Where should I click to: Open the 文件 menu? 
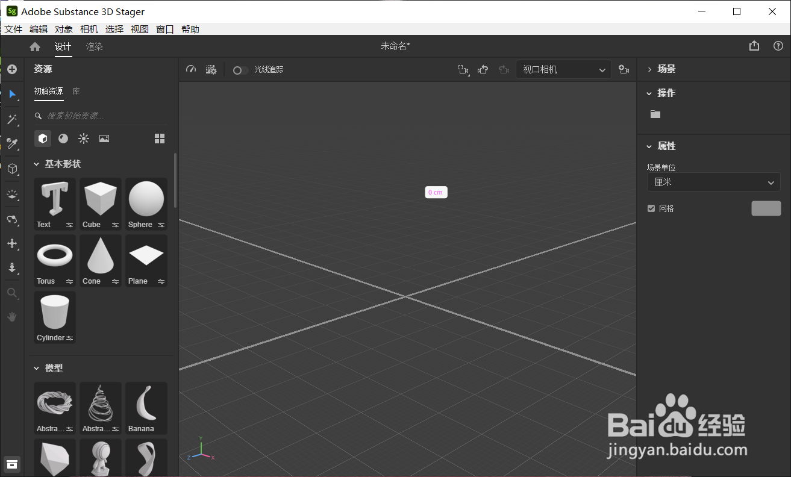click(13, 28)
